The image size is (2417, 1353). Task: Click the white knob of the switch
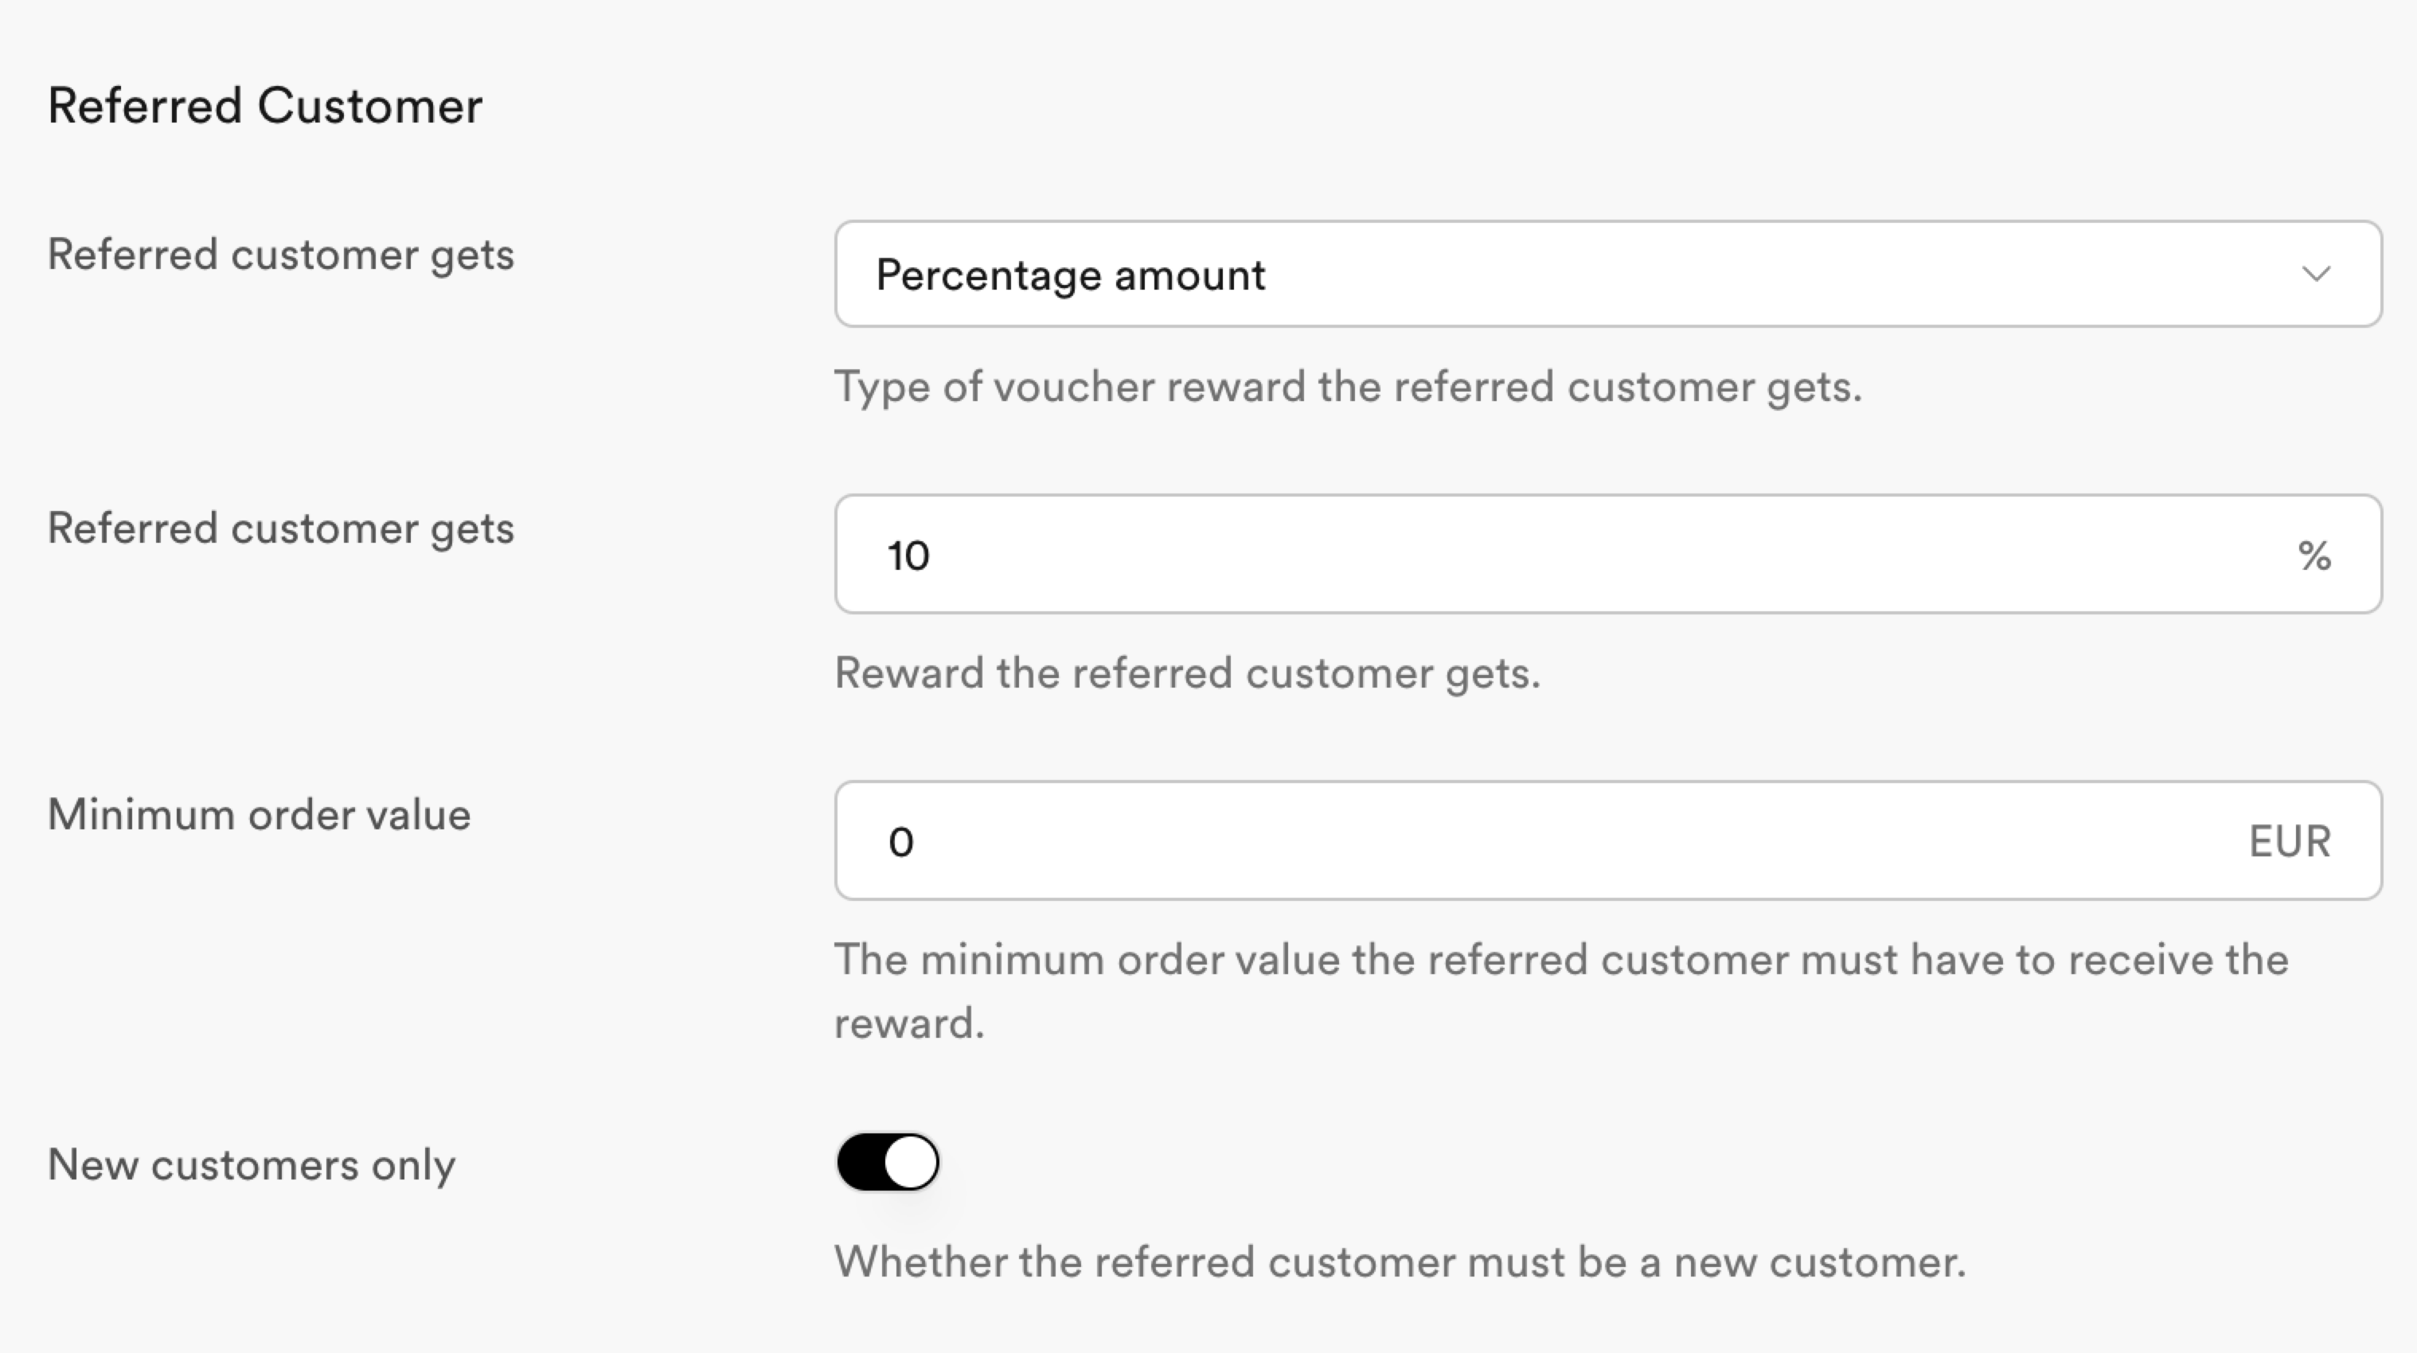(x=910, y=1162)
